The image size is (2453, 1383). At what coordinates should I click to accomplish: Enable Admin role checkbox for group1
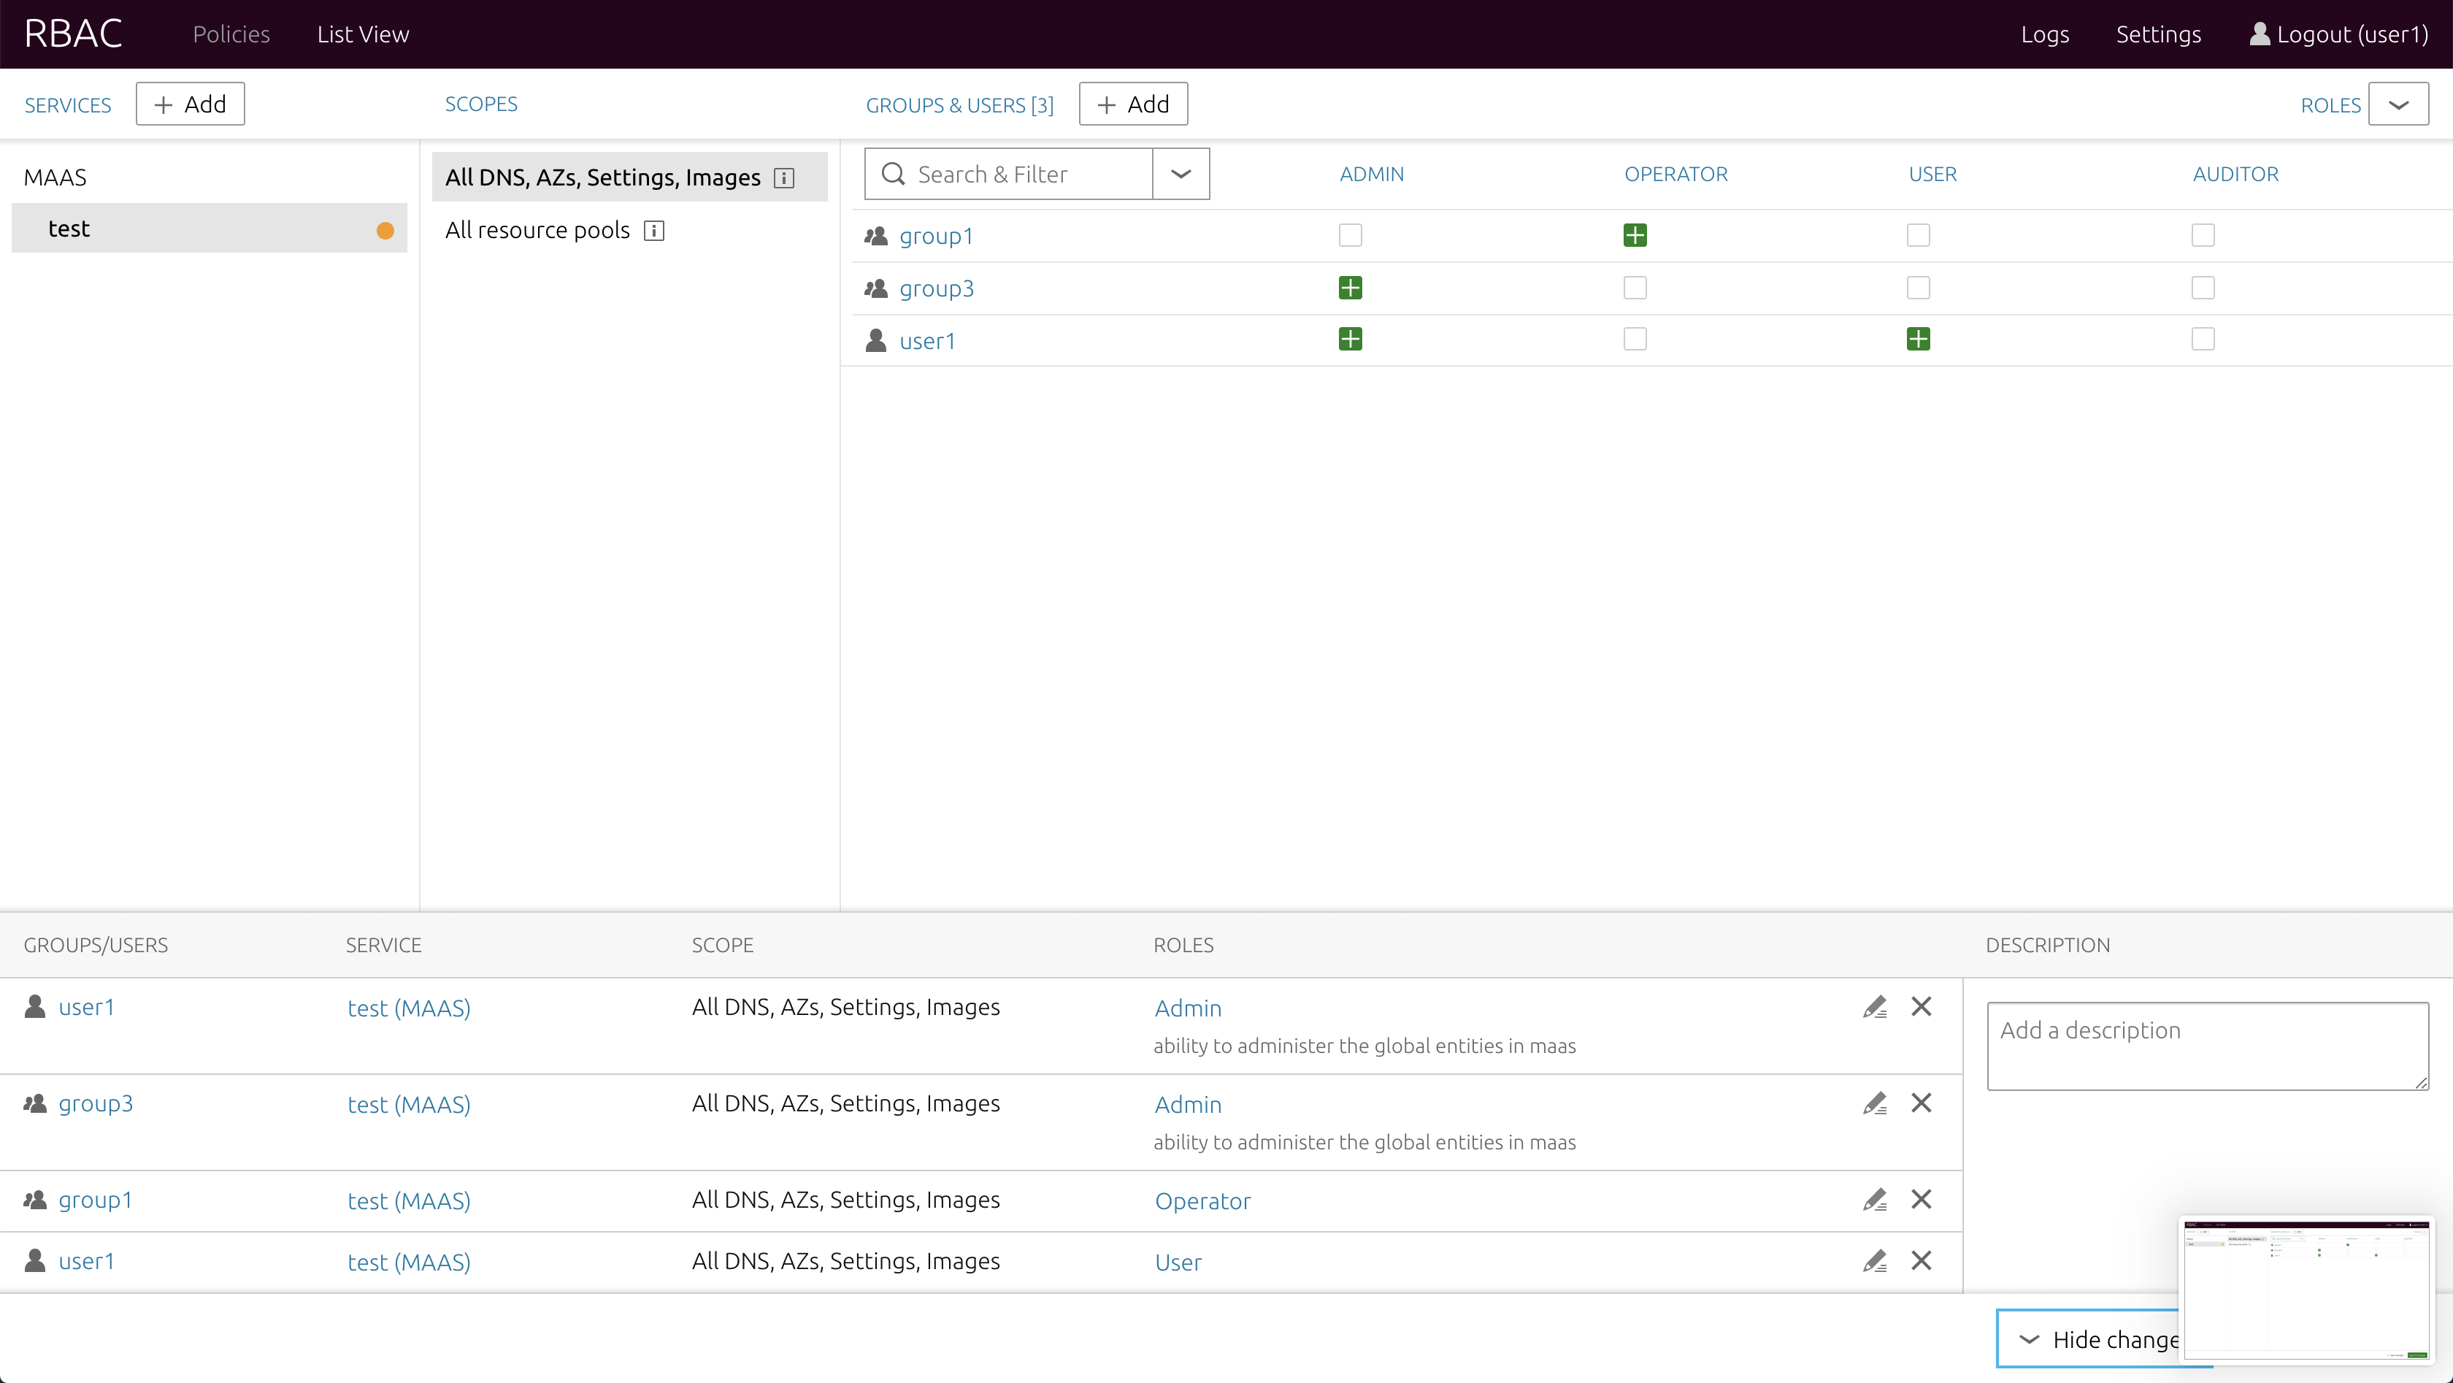coord(1349,235)
